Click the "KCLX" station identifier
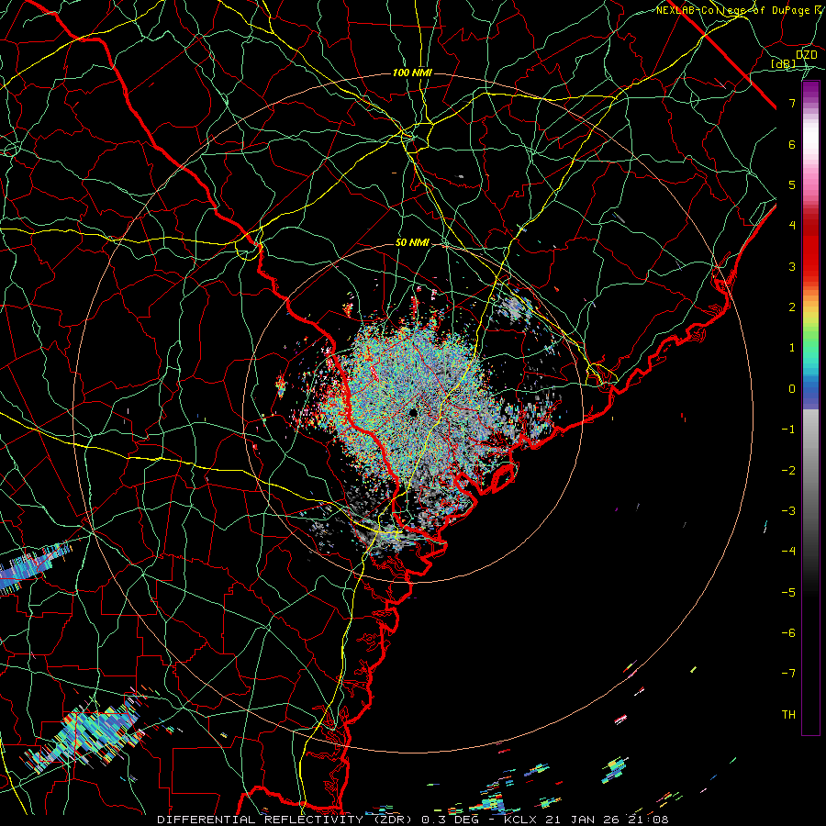The height and width of the screenshot is (826, 826). click(520, 820)
